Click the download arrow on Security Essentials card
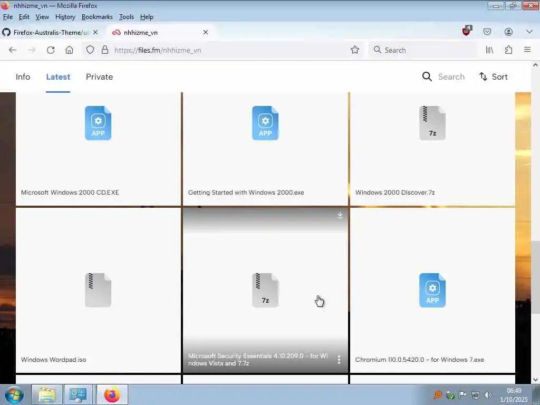540x405 pixels. [x=340, y=215]
